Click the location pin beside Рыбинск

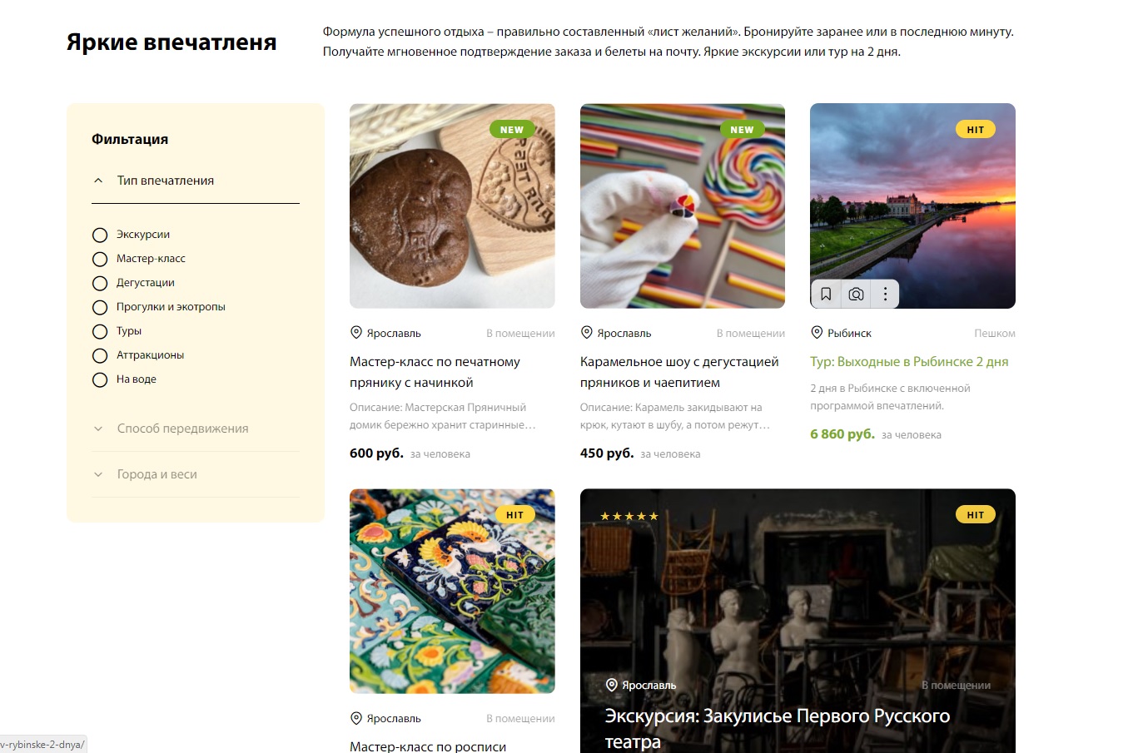[817, 333]
